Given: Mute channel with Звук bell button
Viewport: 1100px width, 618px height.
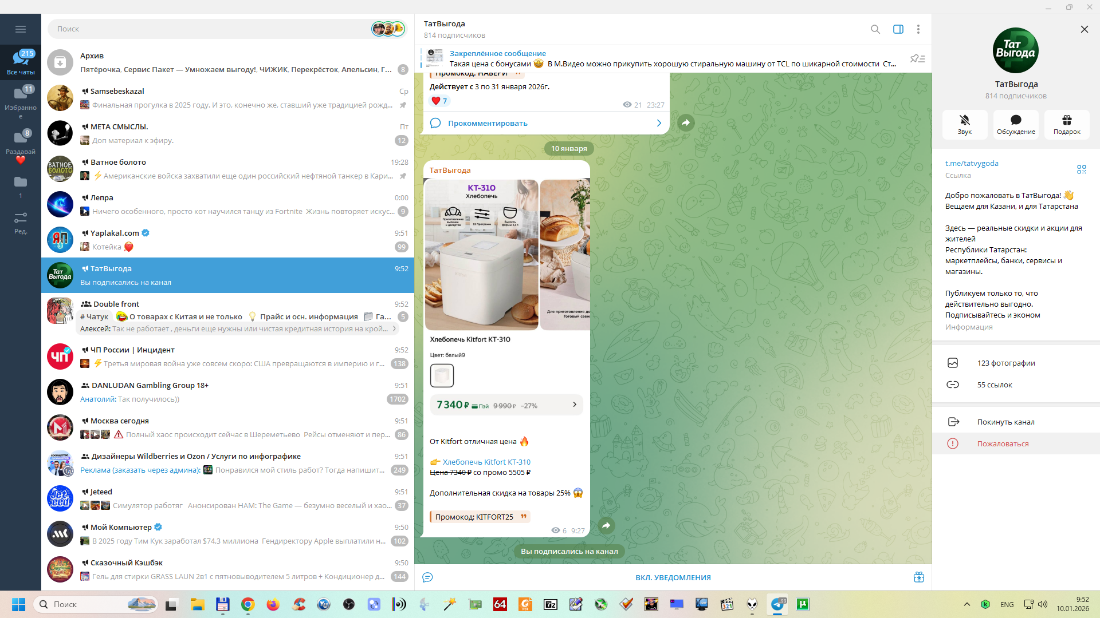Looking at the screenshot, I should pyautogui.click(x=964, y=124).
